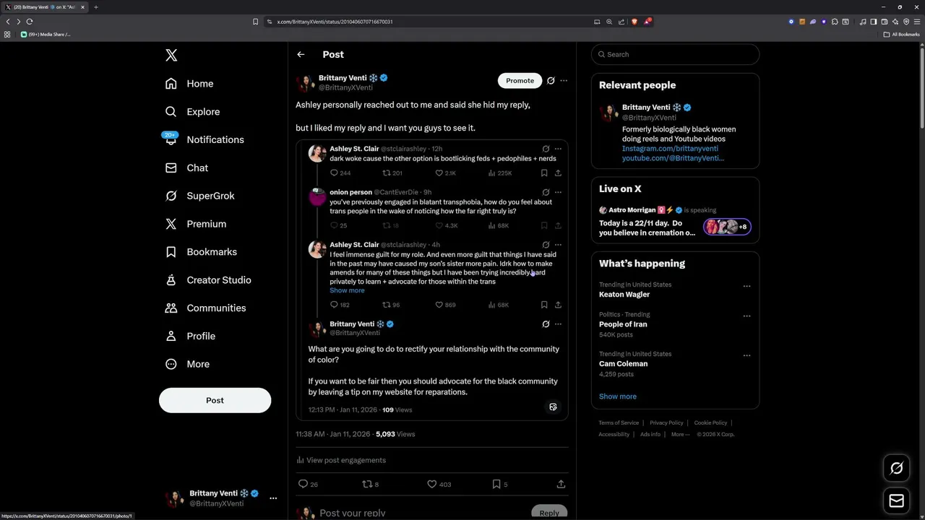Click the floating messages envelope button
Screen dimensions: 925x520
[x=896, y=500]
